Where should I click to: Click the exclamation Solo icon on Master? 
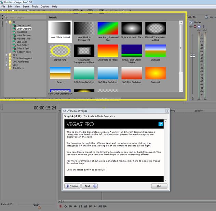pyautogui.click(x=203, y=26)
